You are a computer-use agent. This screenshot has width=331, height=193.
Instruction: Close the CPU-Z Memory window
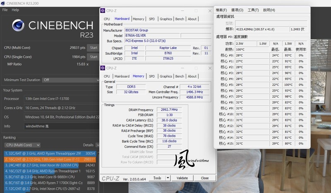coord(210,68)
